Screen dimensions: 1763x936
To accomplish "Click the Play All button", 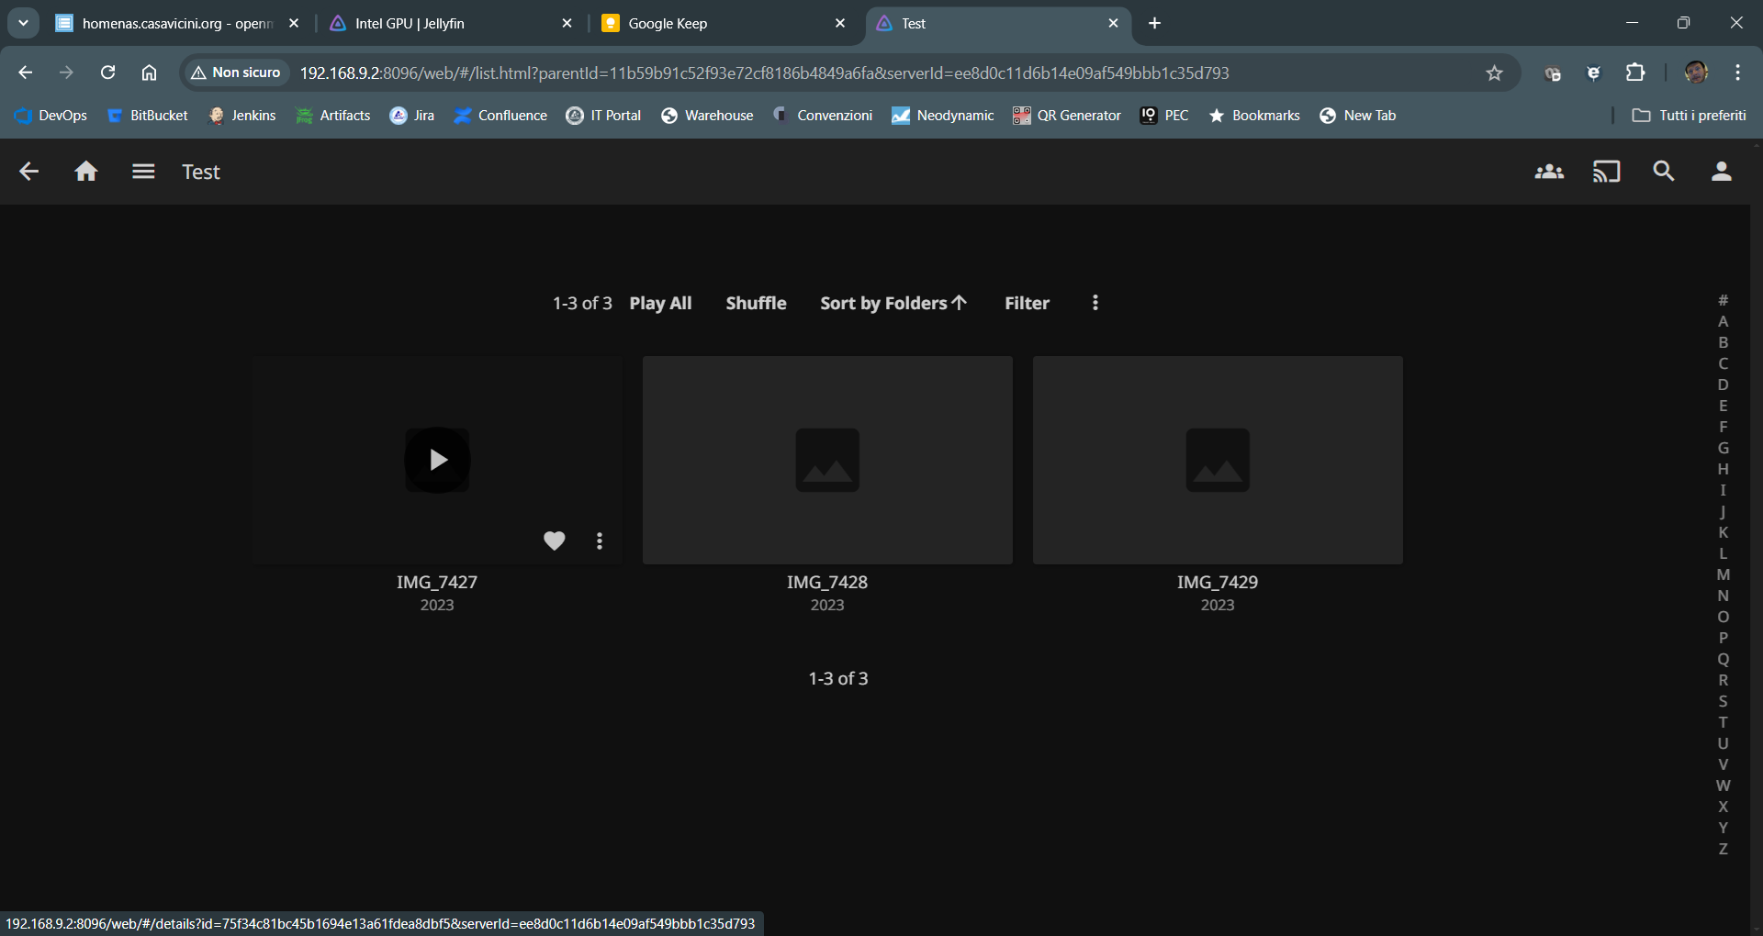I will (x=660, y=303).
